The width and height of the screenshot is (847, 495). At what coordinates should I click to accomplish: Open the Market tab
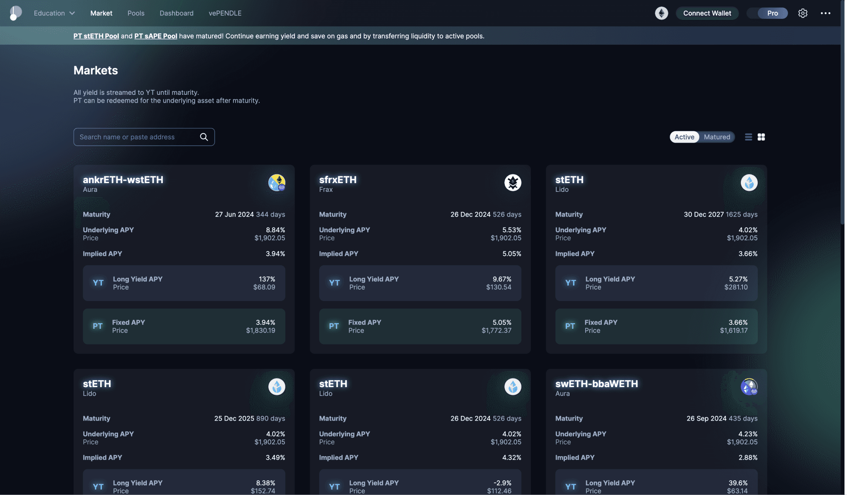point(101,13)
